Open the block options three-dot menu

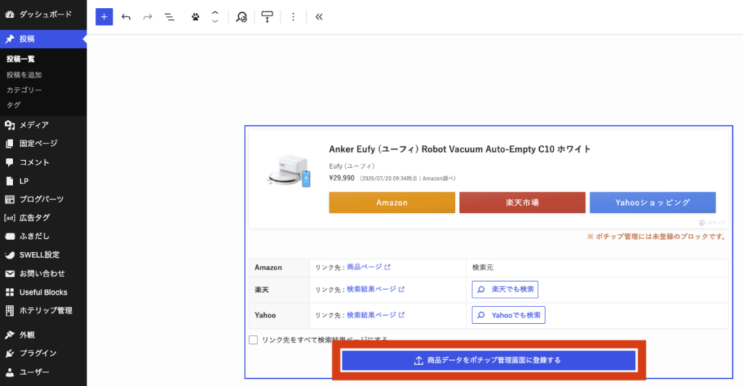coord(293,17)
